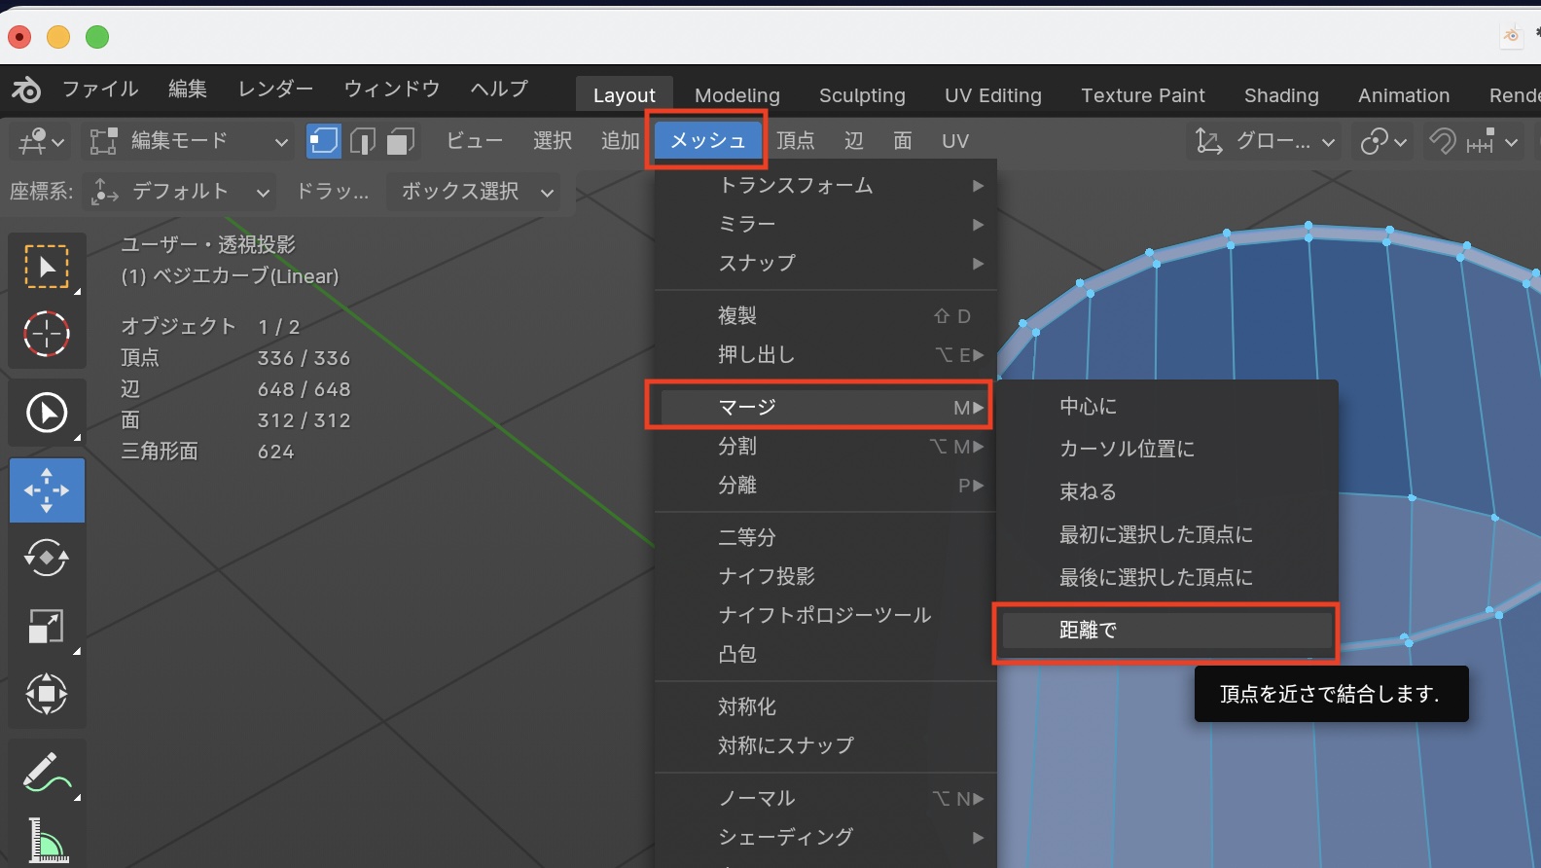1541x868 pixels.
Task: Open the 頂点 menu in header
Action: coord(795,141)
